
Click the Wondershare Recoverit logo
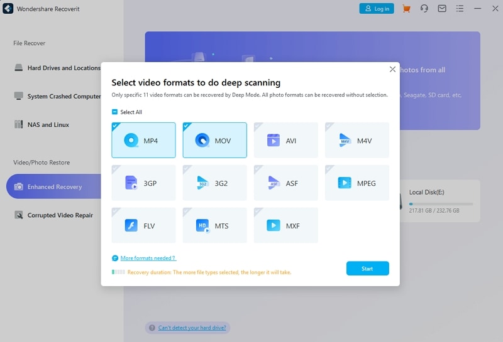pyautogui.click(x=8, y=9)
